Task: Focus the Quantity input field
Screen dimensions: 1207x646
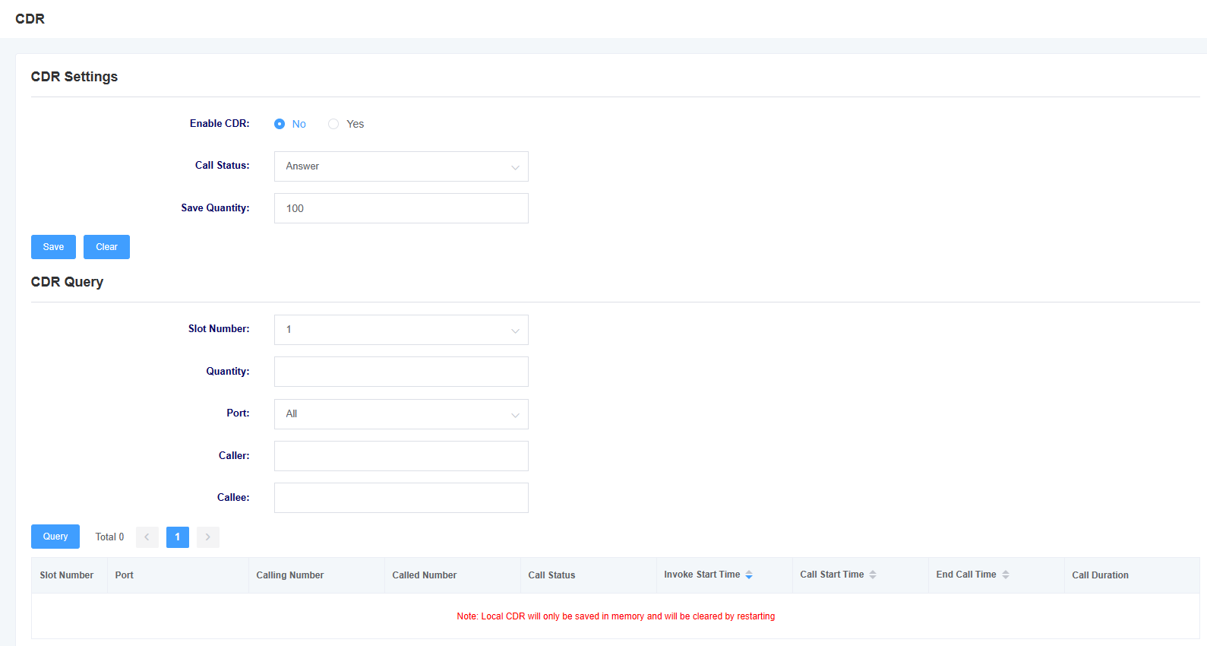Action: tap(401, 372)
